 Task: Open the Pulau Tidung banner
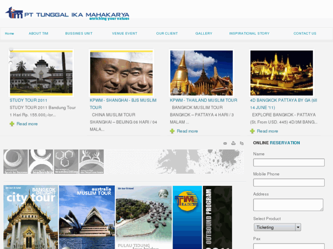pyautogui.click(x=144, y=217)
